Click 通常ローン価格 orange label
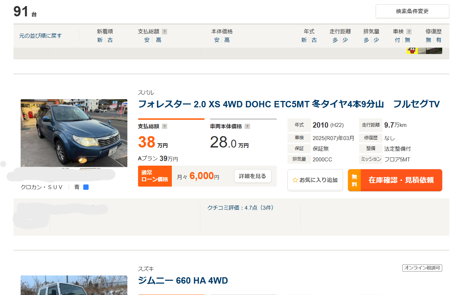The width and height of the screenshot is (465, 295). [x=155, y=176]
